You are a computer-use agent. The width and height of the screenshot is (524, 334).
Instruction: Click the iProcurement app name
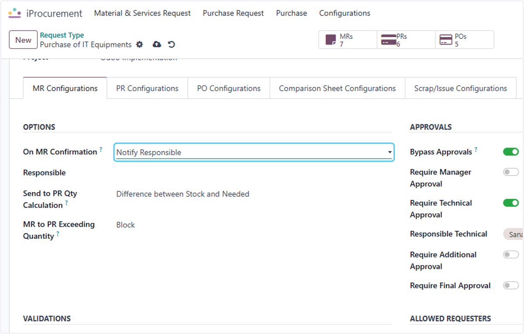coord(54,14)
